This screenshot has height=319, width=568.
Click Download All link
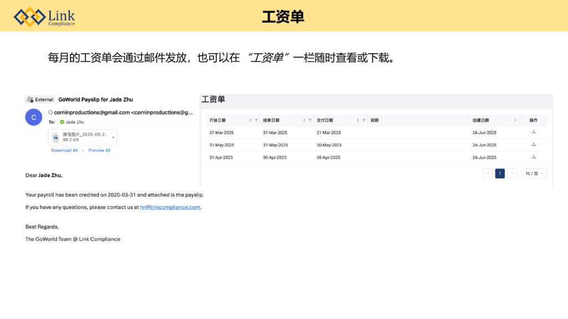64,150
